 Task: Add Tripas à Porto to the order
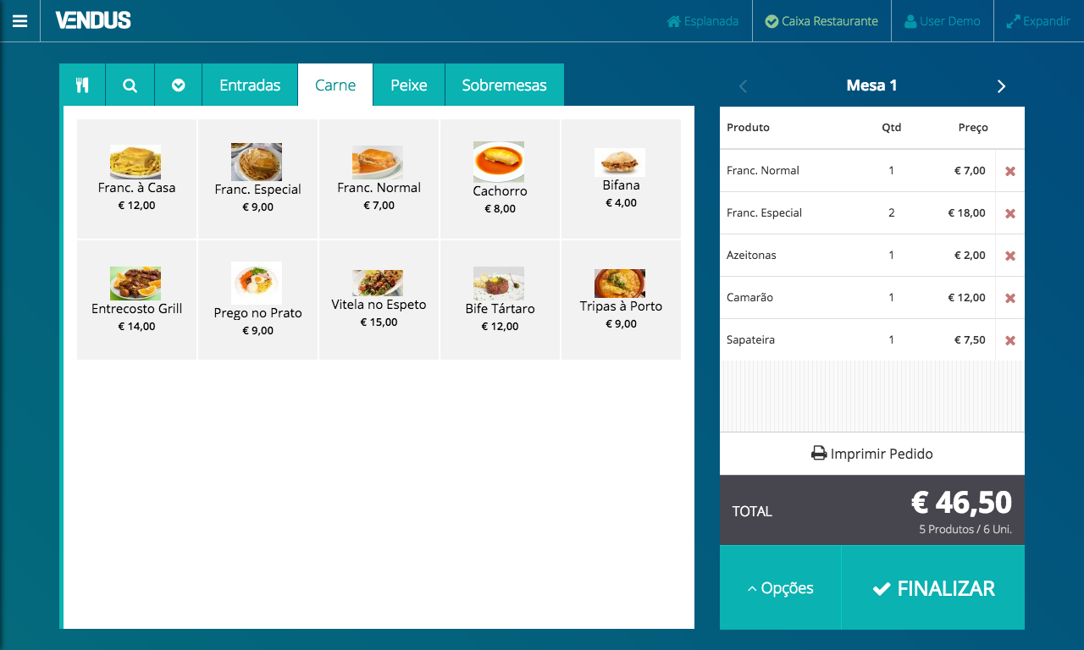[621, 300]
